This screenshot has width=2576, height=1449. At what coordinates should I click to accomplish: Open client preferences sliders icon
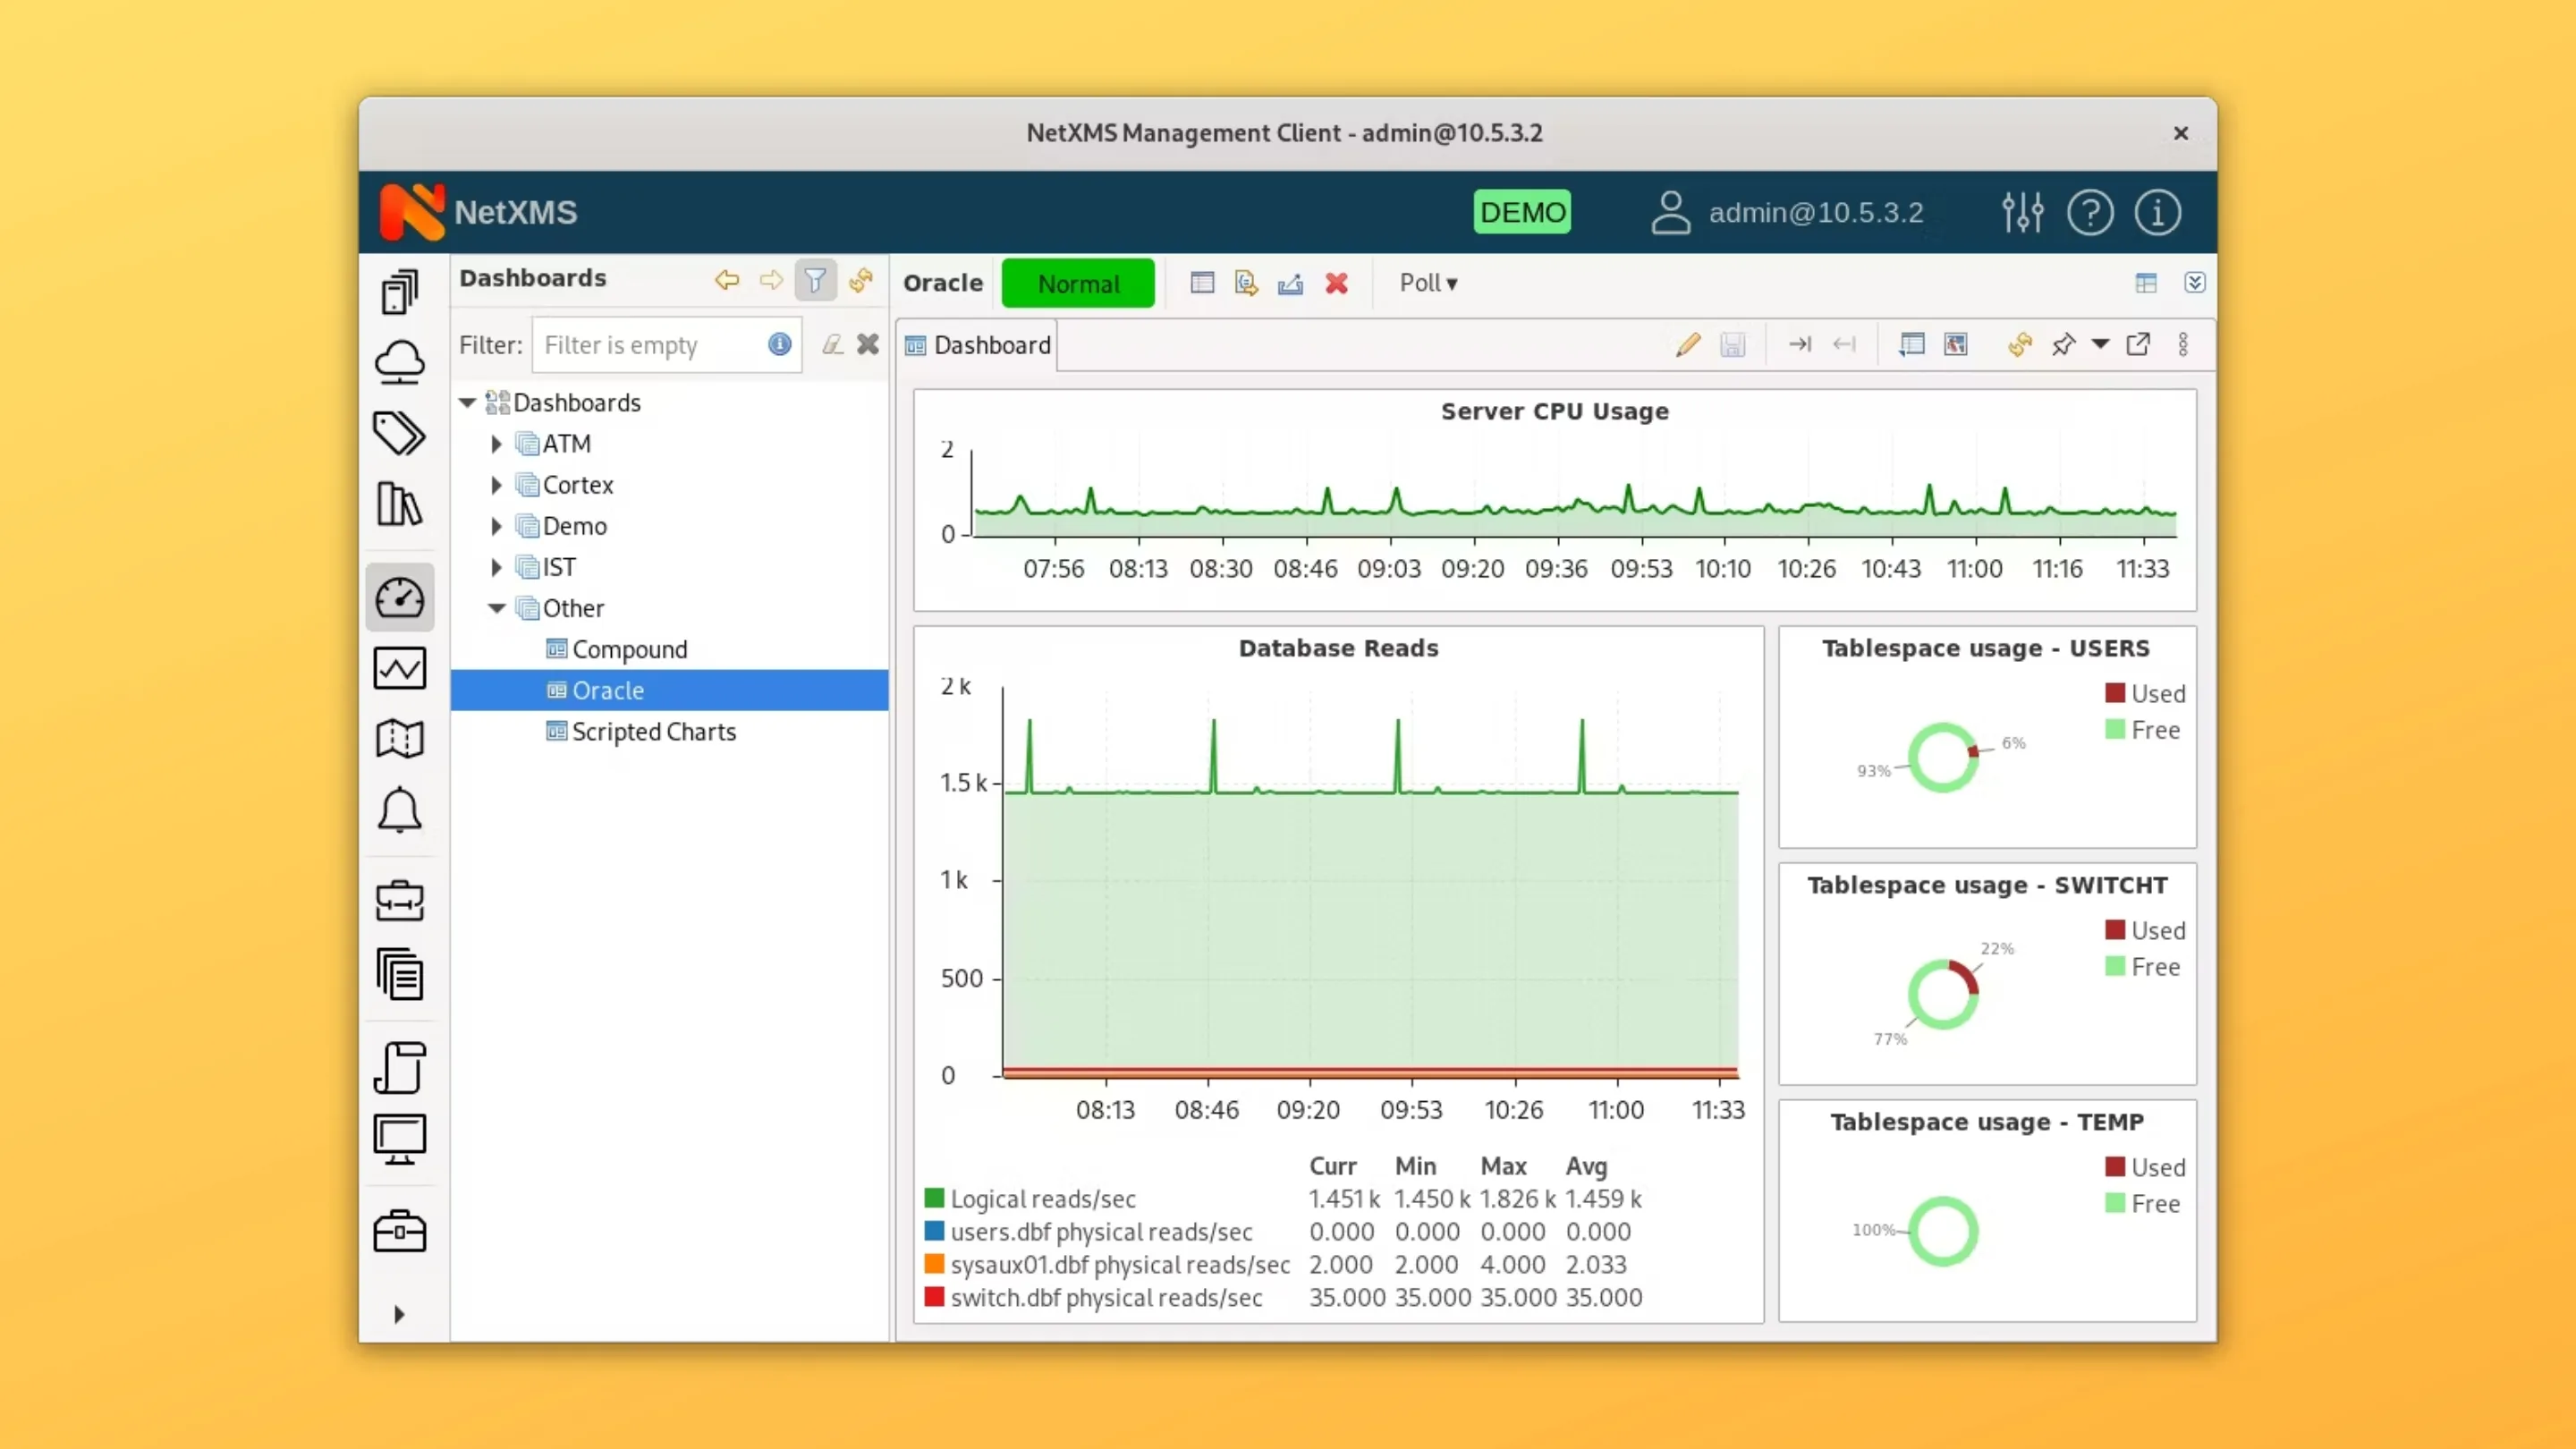[2023, 212]
